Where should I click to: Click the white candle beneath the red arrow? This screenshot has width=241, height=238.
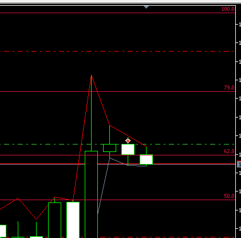click(128, 149)
